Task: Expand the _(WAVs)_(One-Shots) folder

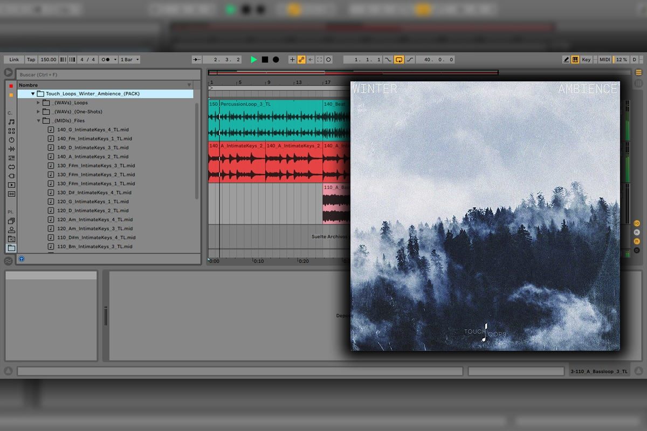Action: tap(38, 112)
